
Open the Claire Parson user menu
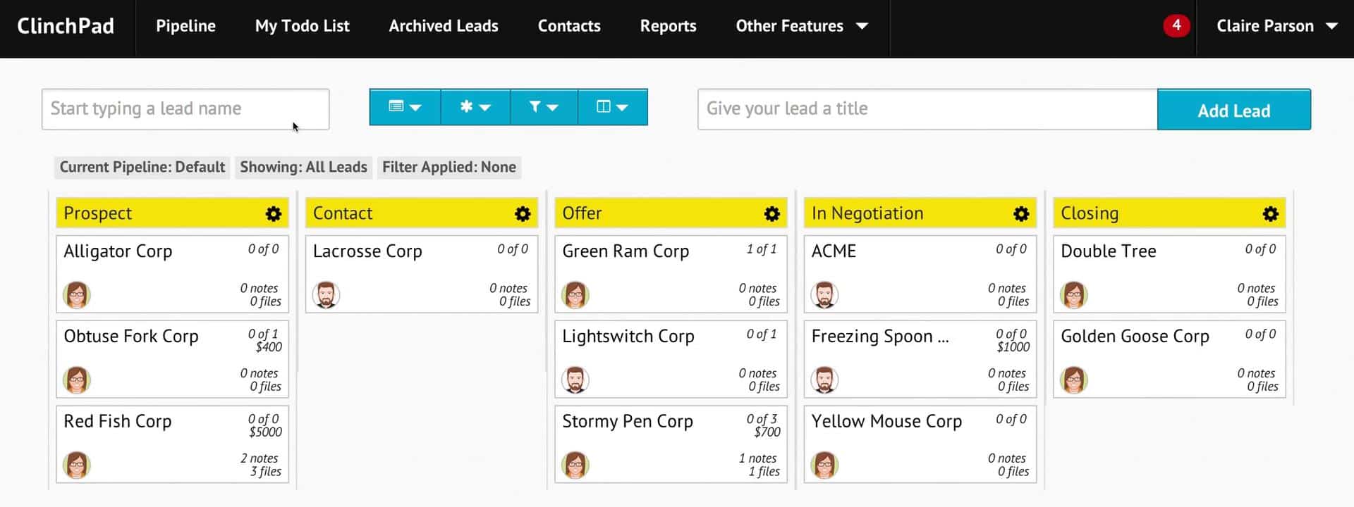(1276, 26)
